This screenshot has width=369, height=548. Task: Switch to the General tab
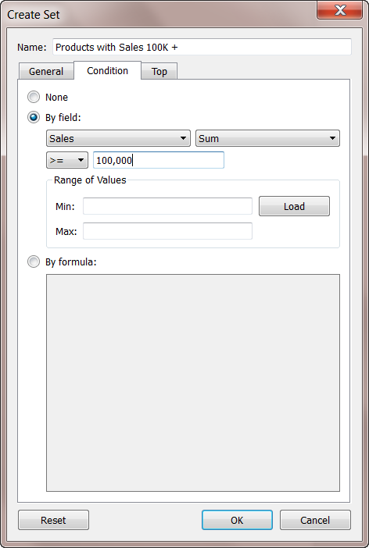point(46,71)
